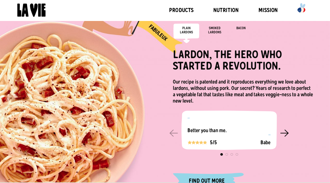Image resolution: width=330 pixels, height=183 pixels.
Task: Select the first review carousel dot
Action: (x=222, y=154)
